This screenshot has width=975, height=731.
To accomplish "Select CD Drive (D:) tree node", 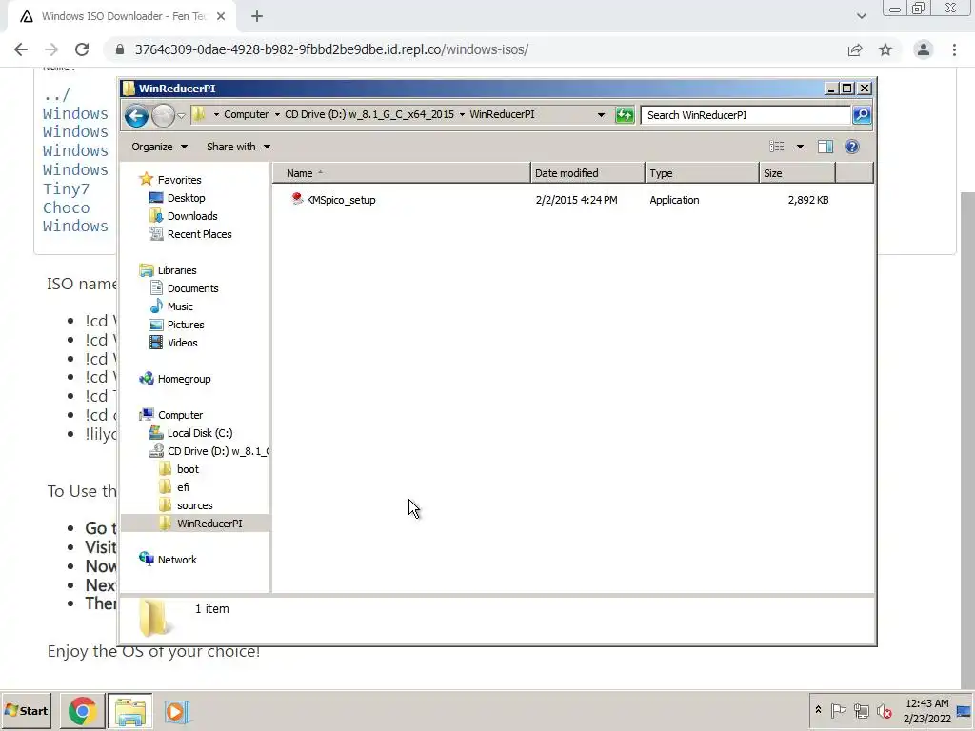I will (218, 450).
